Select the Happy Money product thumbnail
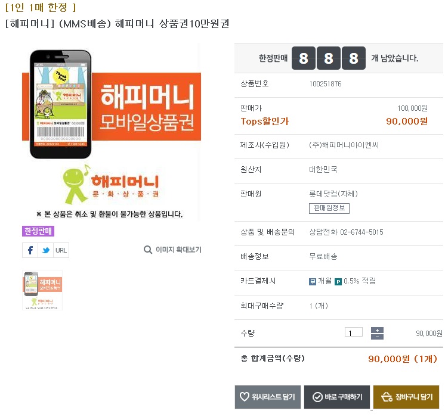The width and height of the screenshot is (445, 420). tap(42, 290)
